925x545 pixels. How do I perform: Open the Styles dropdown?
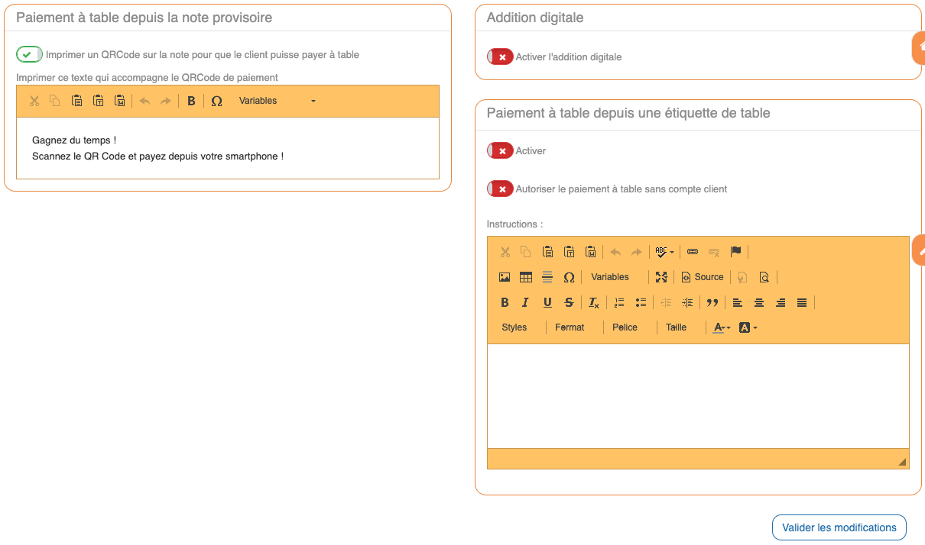click(514, 327)
